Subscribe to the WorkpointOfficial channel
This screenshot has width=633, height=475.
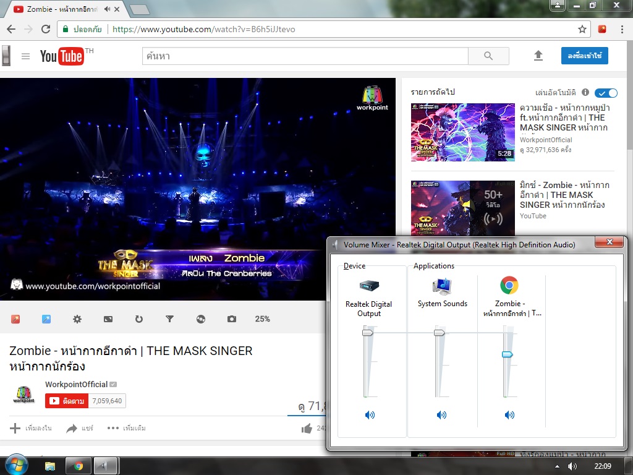(67, 401)
